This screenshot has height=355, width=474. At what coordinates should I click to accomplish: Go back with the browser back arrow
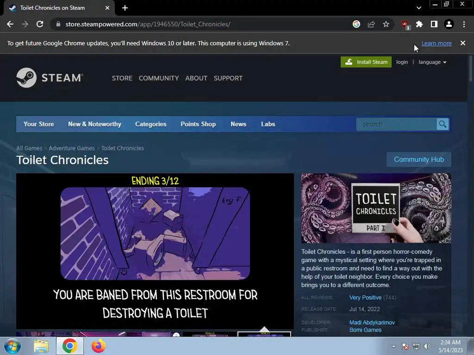pyautogui.click(x=10, y=24)
